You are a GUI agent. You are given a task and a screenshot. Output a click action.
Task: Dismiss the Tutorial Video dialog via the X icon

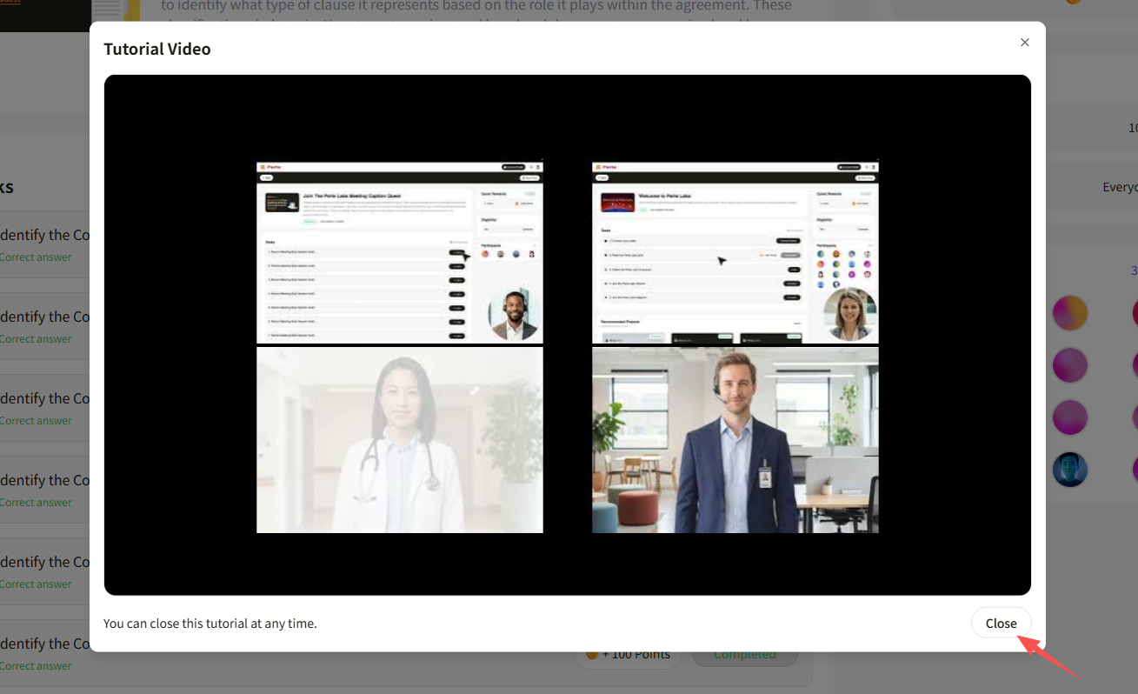pos(1024,42)
